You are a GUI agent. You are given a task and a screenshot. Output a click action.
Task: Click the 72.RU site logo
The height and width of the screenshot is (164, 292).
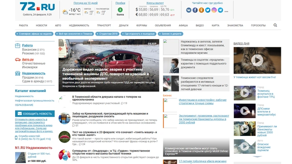[x=37, y=6]
